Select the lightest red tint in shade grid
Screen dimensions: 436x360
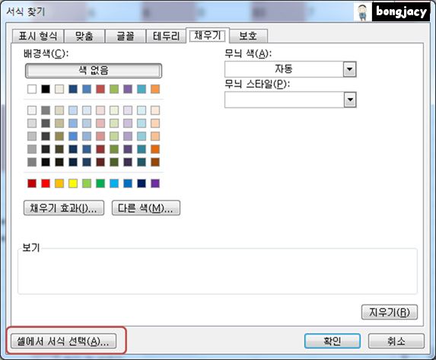click(x=100, y=110)
